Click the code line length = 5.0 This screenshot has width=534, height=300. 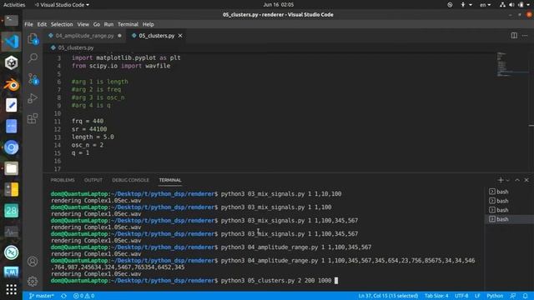tap(93, 137)
